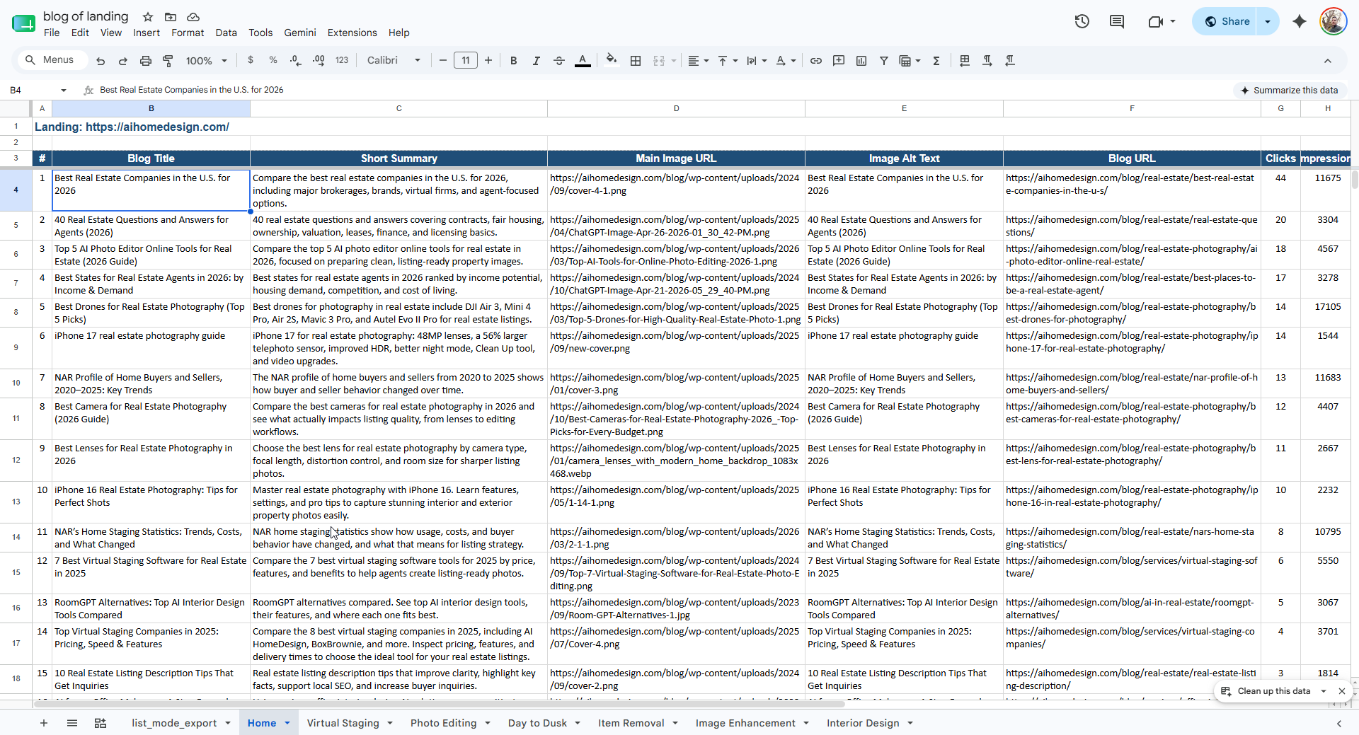Click the redo icon
The image size is (1359, 735).
click(x=123, y=61)
